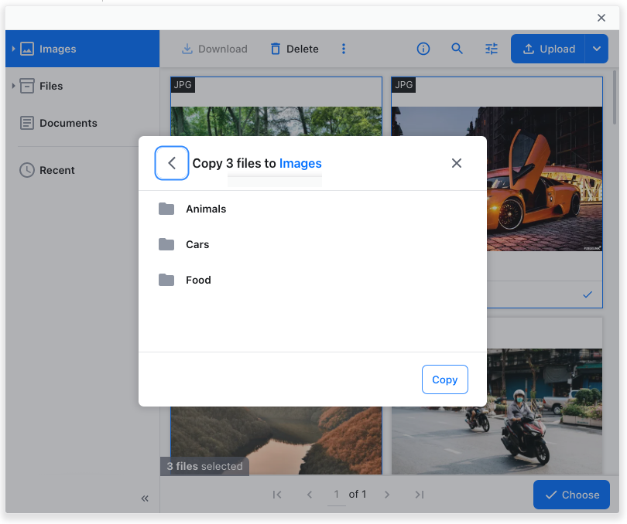Select the Animals folder
Viewport: 627px width, 524px height.
[x=206, y=209]
